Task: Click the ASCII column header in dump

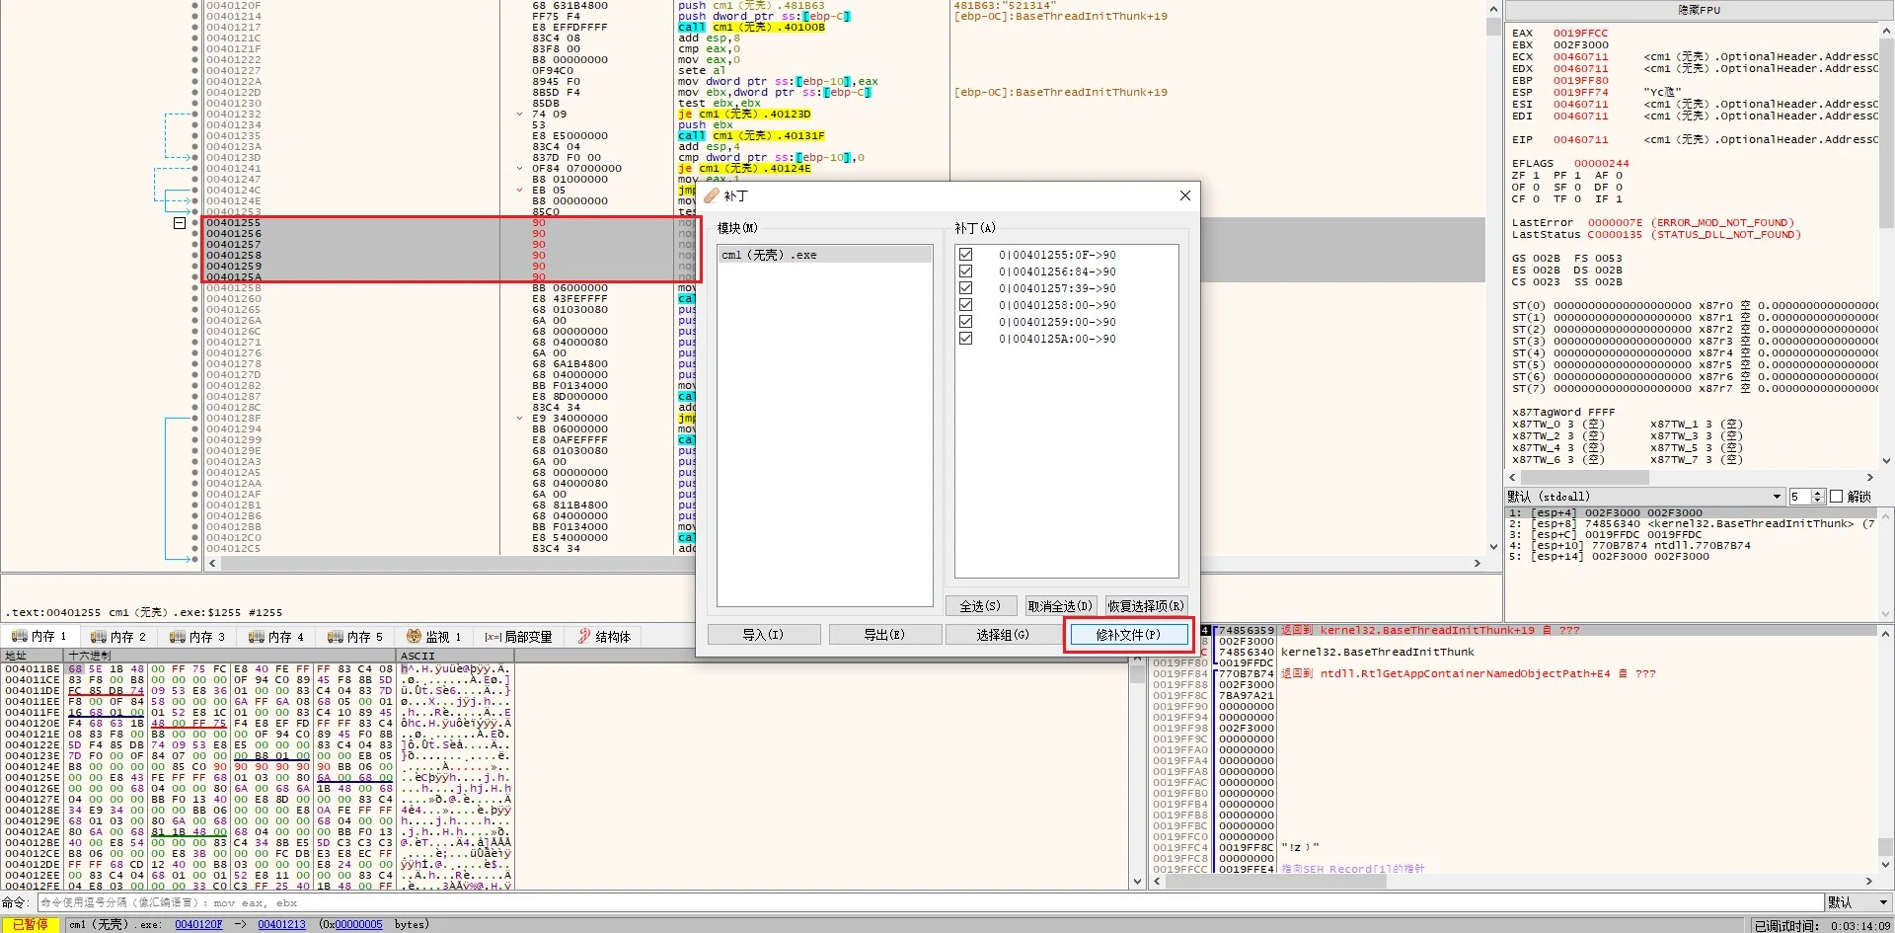Action: tap(455, 656)
